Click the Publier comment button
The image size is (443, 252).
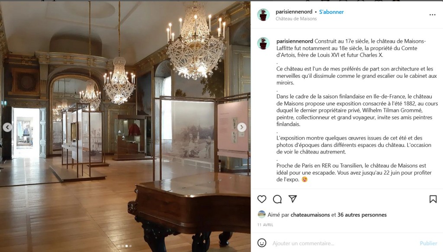(428, 243)
